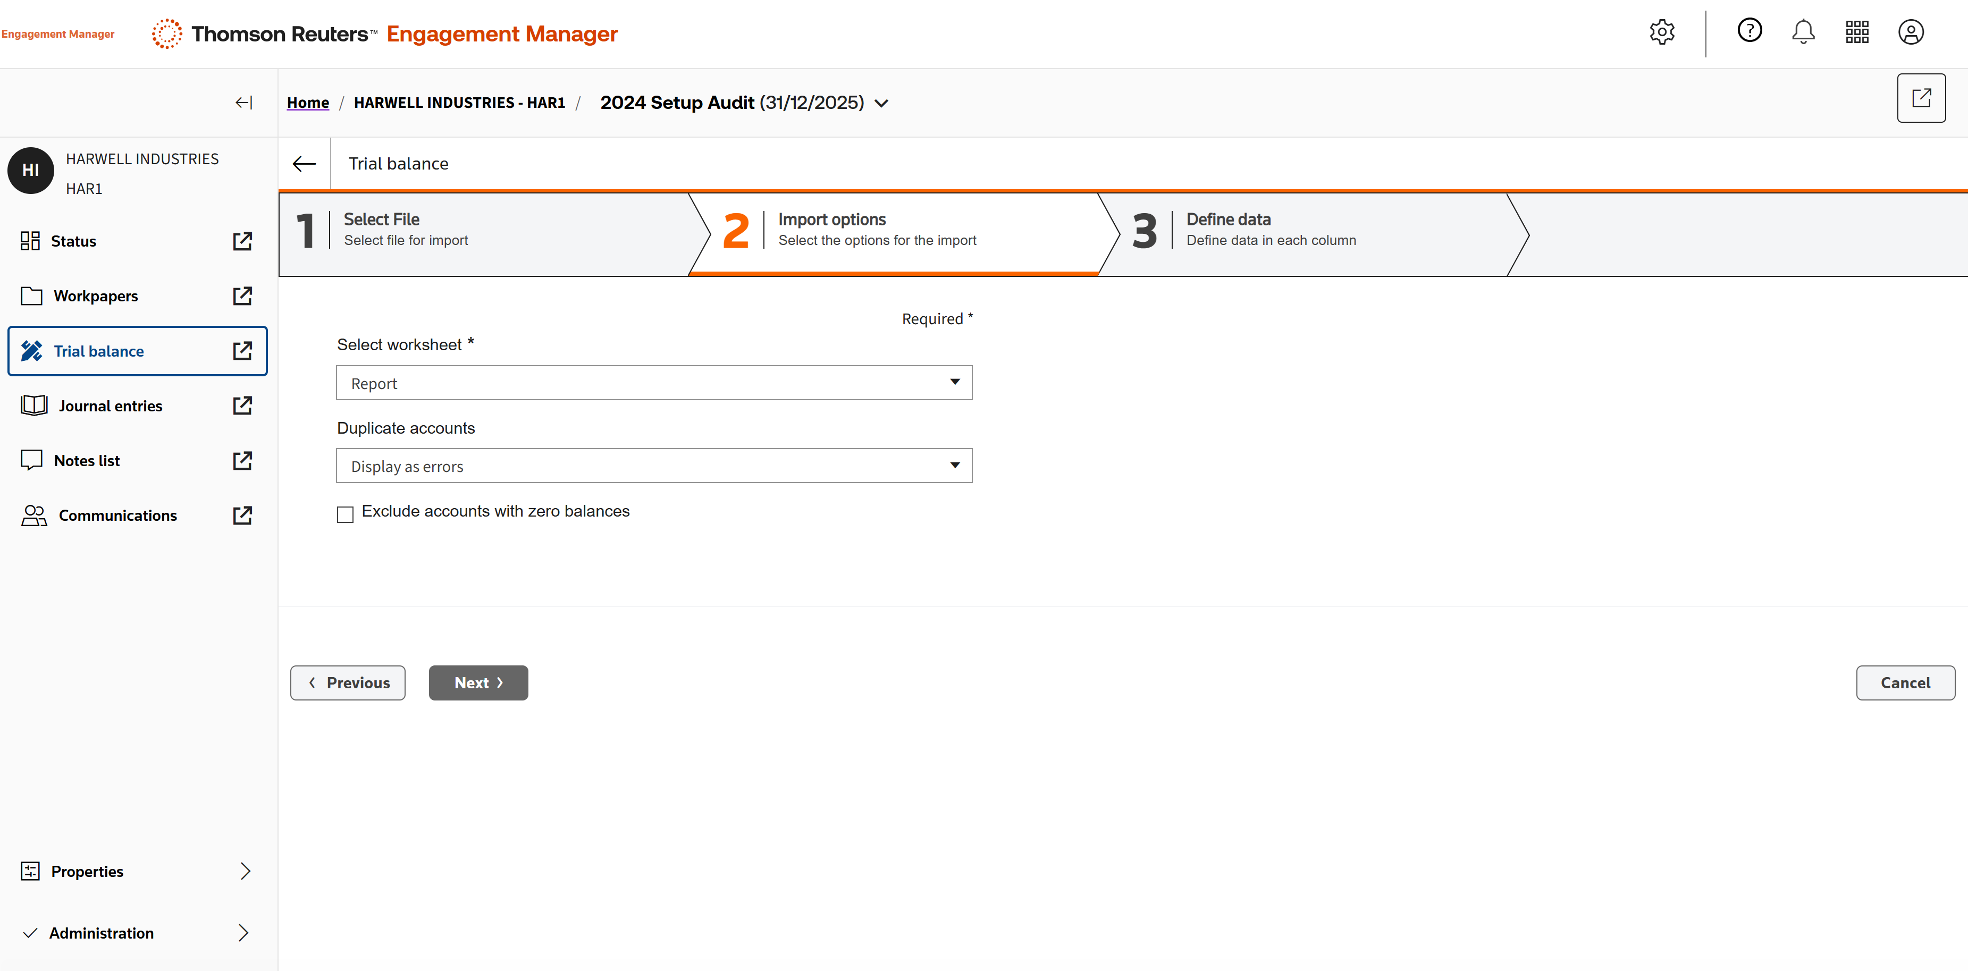Click the help question mark icon

[x=1750, y=30]
